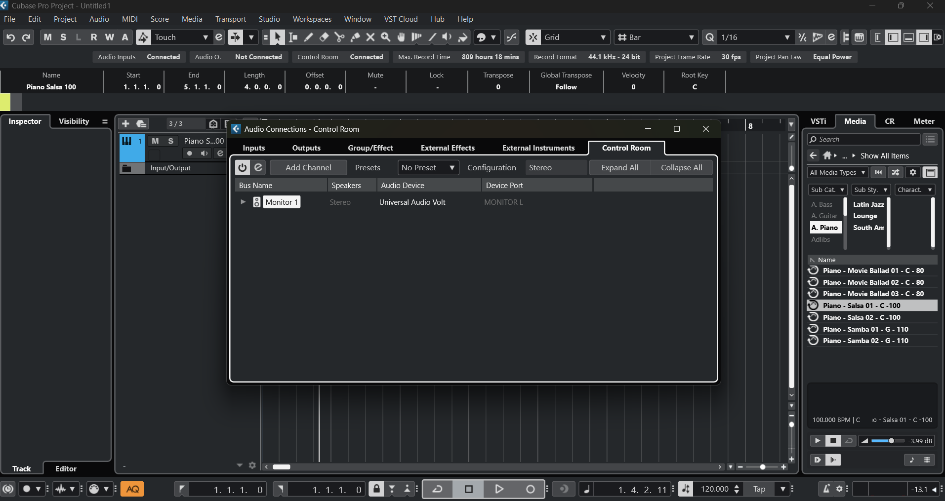Click the Add Track plus icon
945x501 pixels.
click(x=125, y=123)
